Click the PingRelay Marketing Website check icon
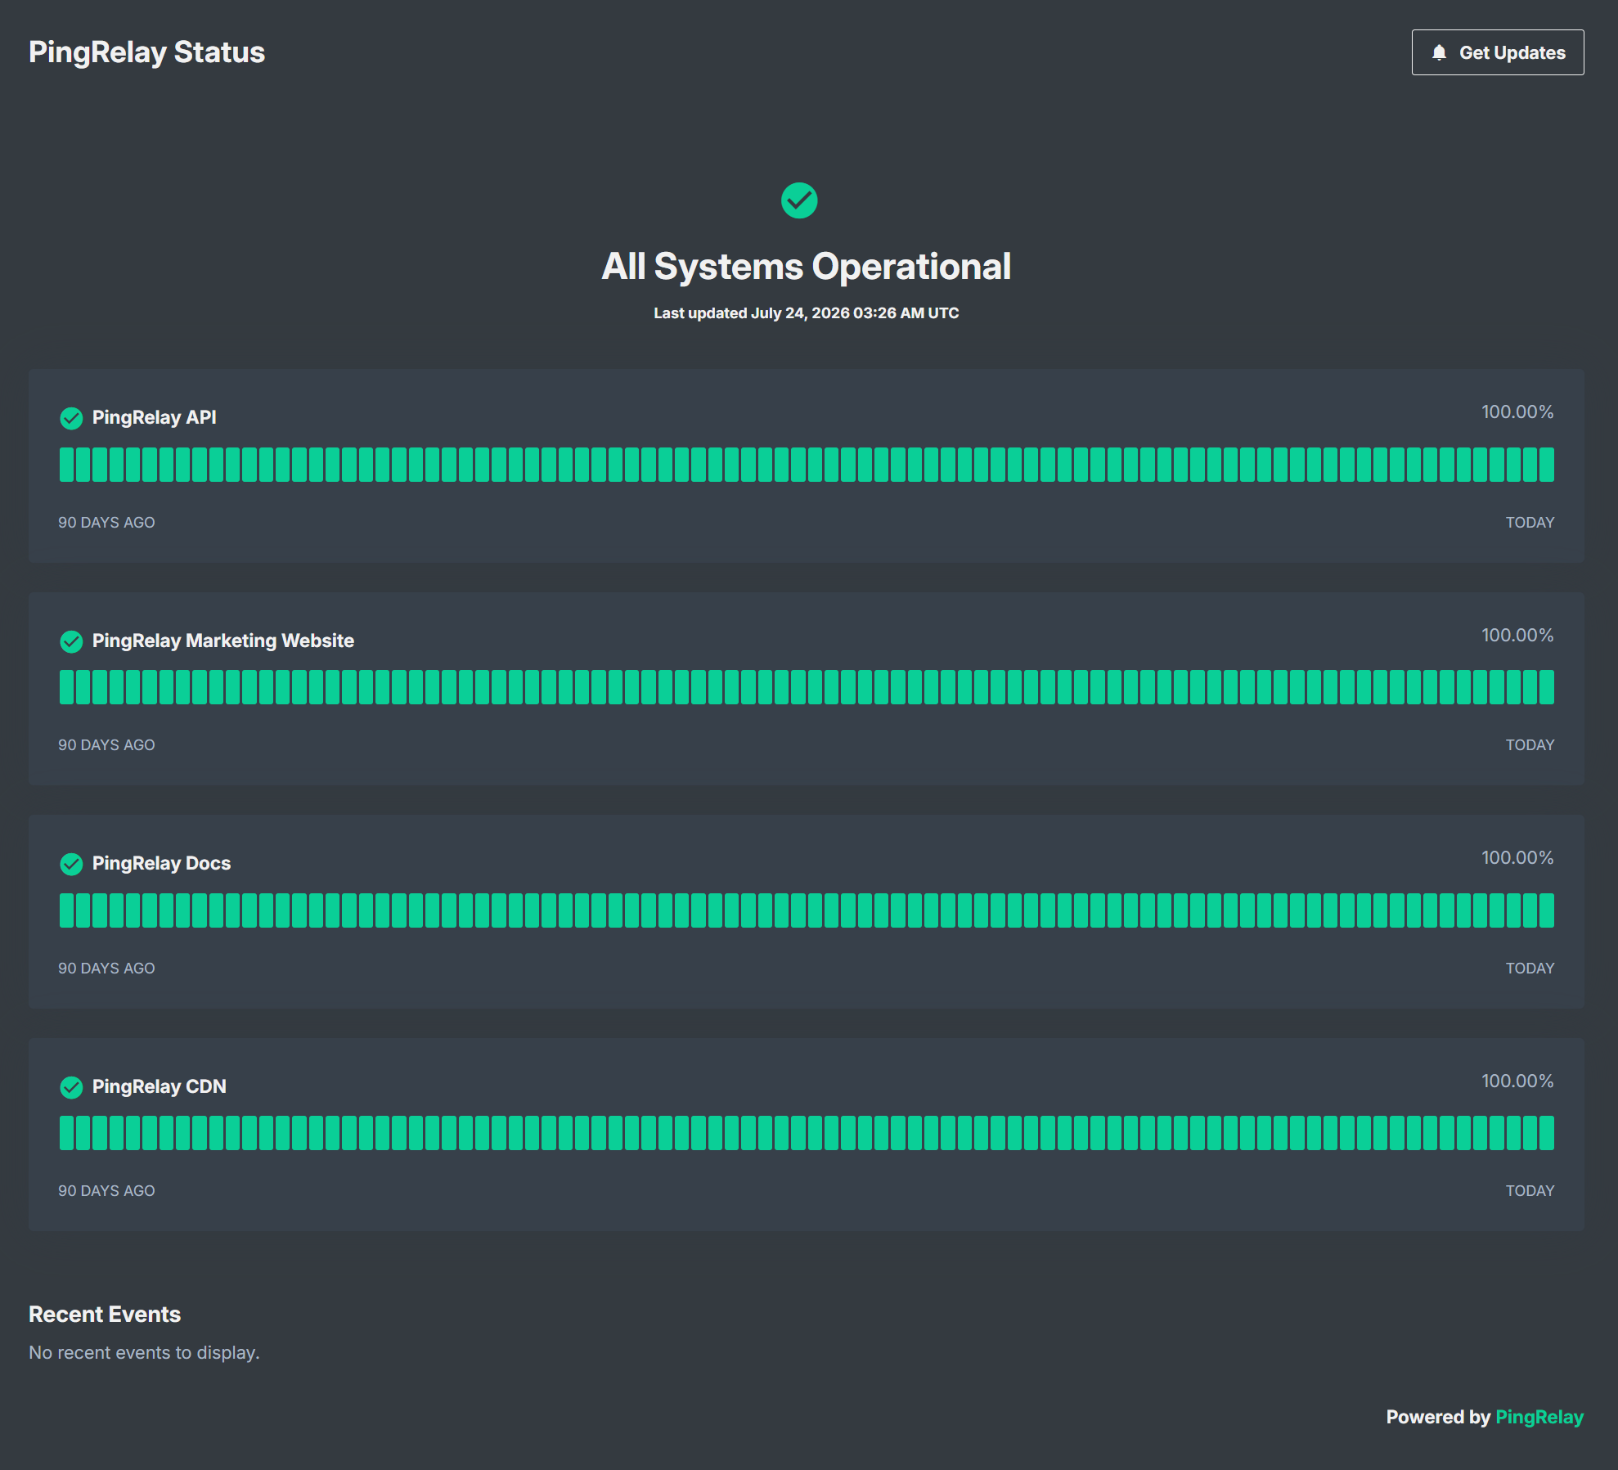 [71, 641]
